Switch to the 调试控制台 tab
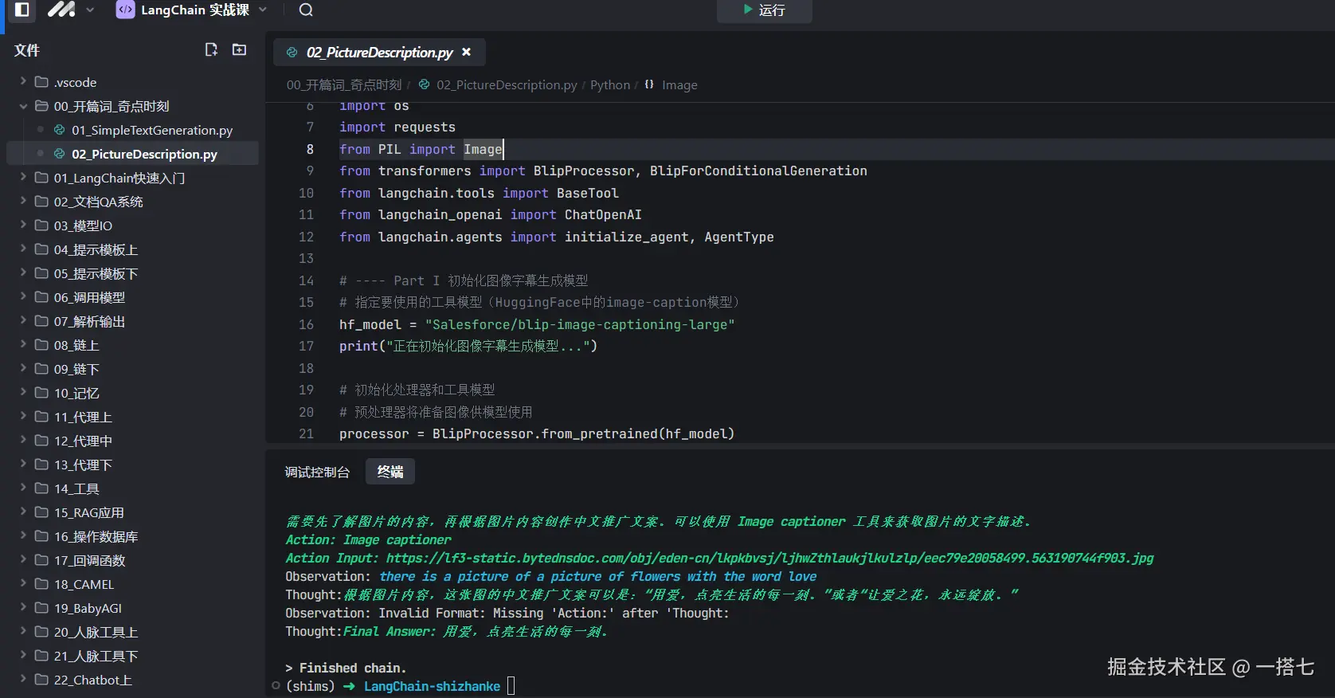 (317, 472)
